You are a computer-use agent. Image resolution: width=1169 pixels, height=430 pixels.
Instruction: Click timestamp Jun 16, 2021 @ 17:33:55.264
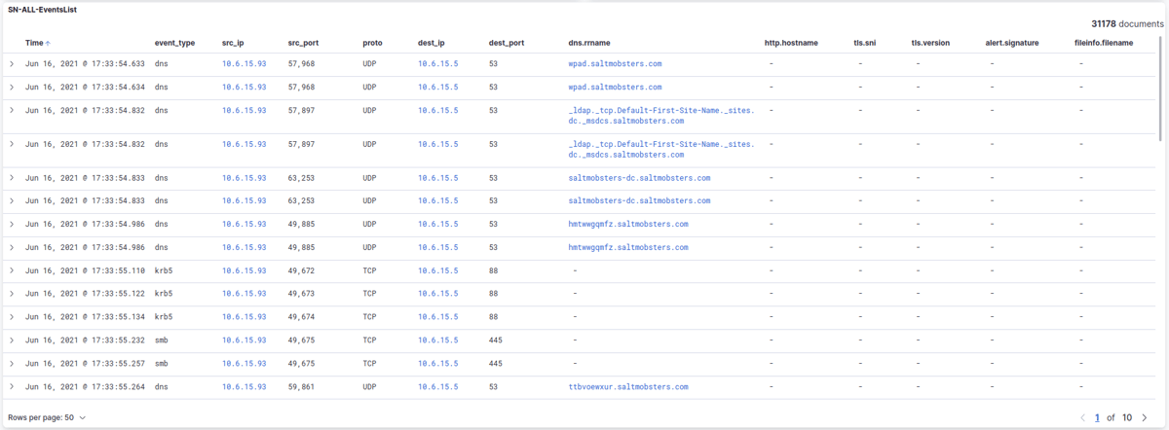click(85, 386)
